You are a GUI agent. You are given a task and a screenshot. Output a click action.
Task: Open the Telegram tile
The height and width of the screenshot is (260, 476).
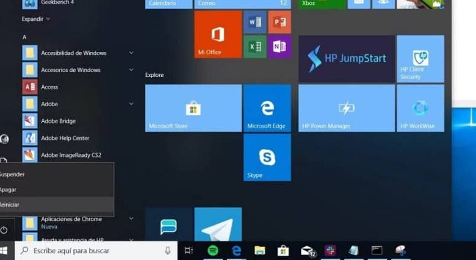(x=218, y=224)
